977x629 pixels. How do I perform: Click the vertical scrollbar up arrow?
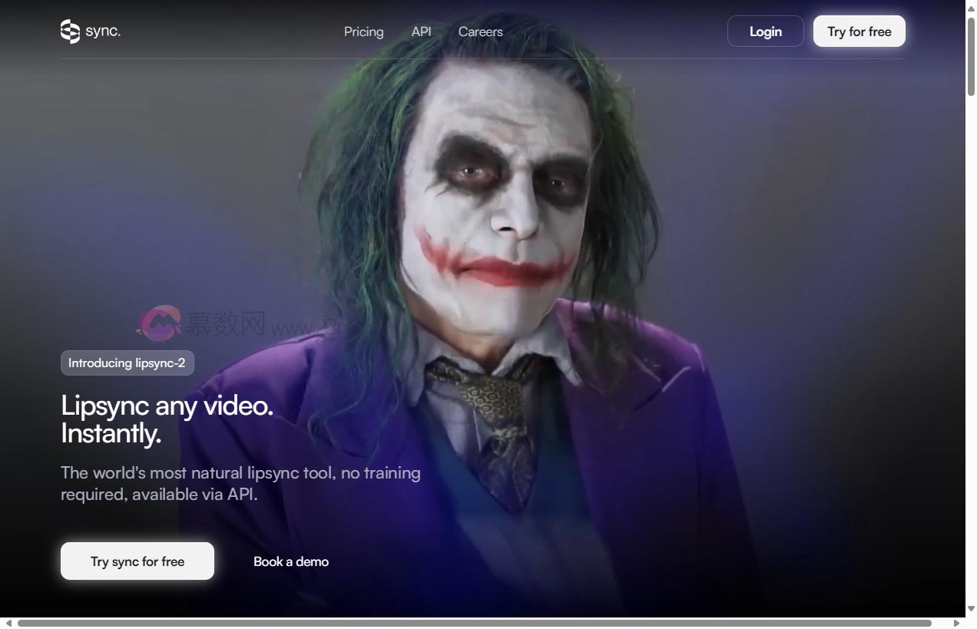pos(971,7)
